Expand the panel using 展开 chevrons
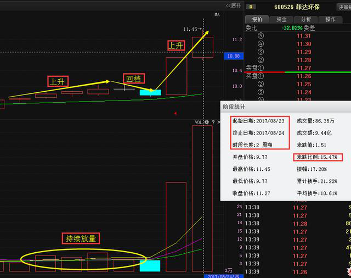The image size is (351, 278). click(233, 5)
